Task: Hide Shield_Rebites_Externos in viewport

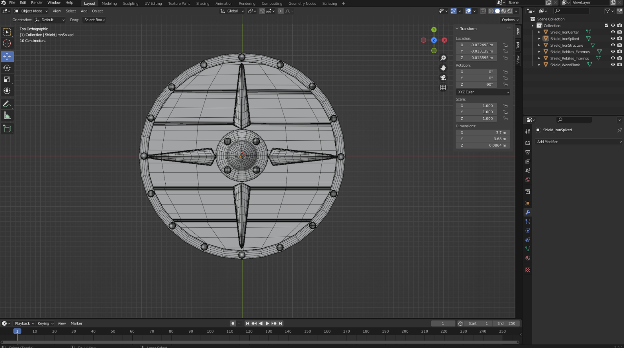Action: point(613,52)
